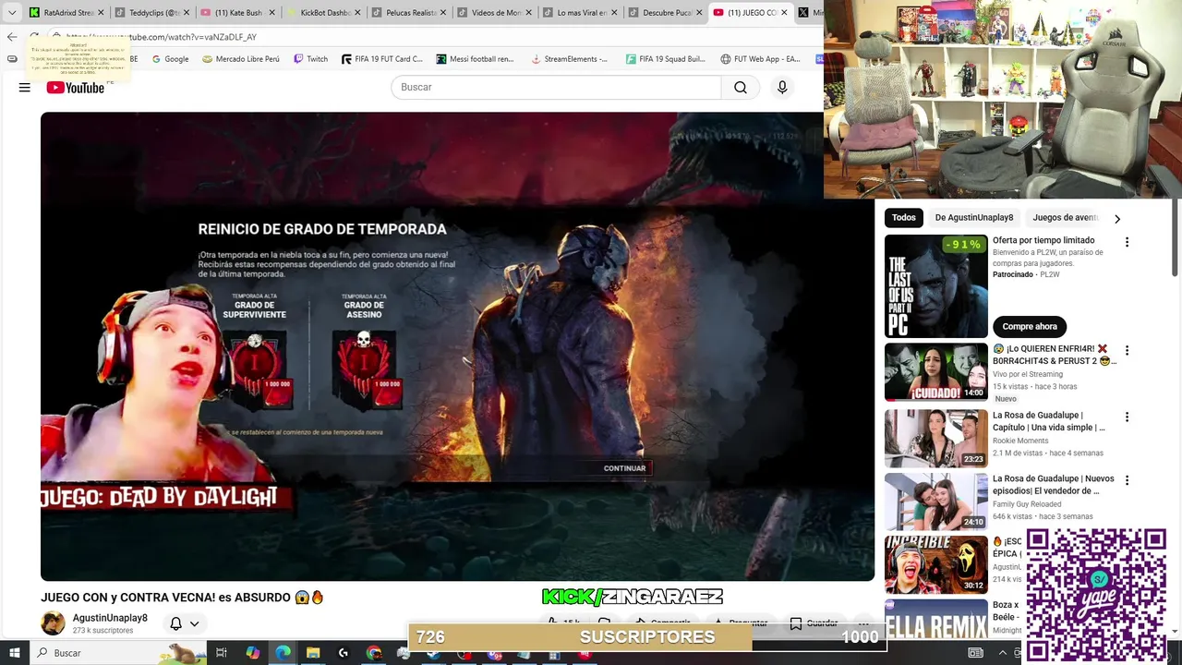Viewport: 1182px width, 665px height.
Task: Open the FUT Web App bookmark
Action: pos(760,59)
